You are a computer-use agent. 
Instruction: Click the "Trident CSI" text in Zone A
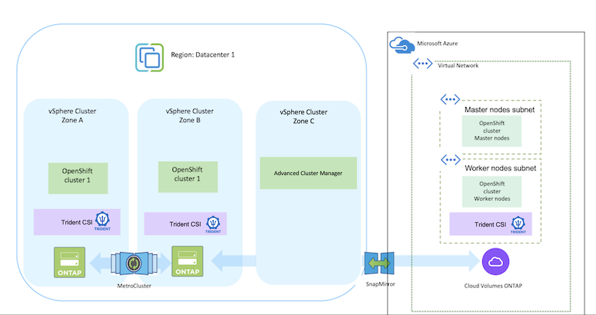pyautogui.click(x=77, y=222)
